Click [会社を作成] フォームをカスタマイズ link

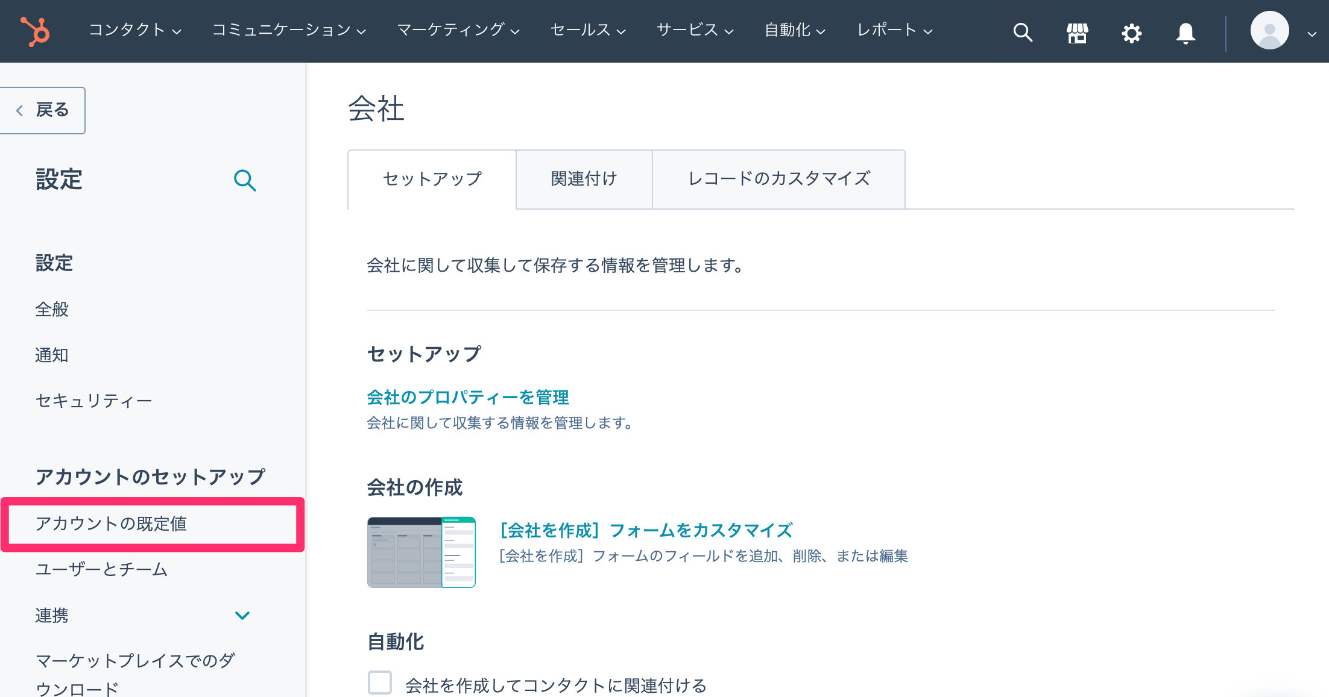(646, 530)
